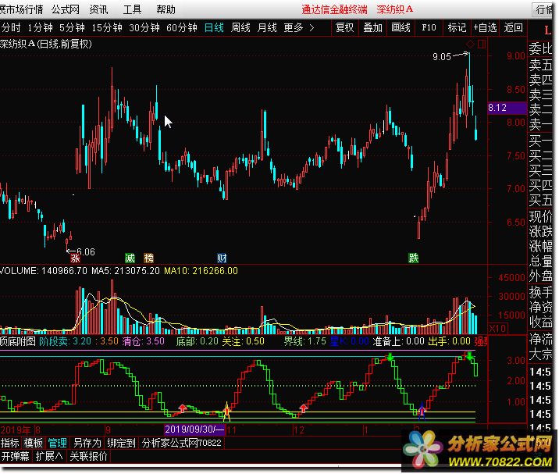Click the 8.12 price marker on the axis
This screenshot has width=559, height=474.
click(497, 108)
